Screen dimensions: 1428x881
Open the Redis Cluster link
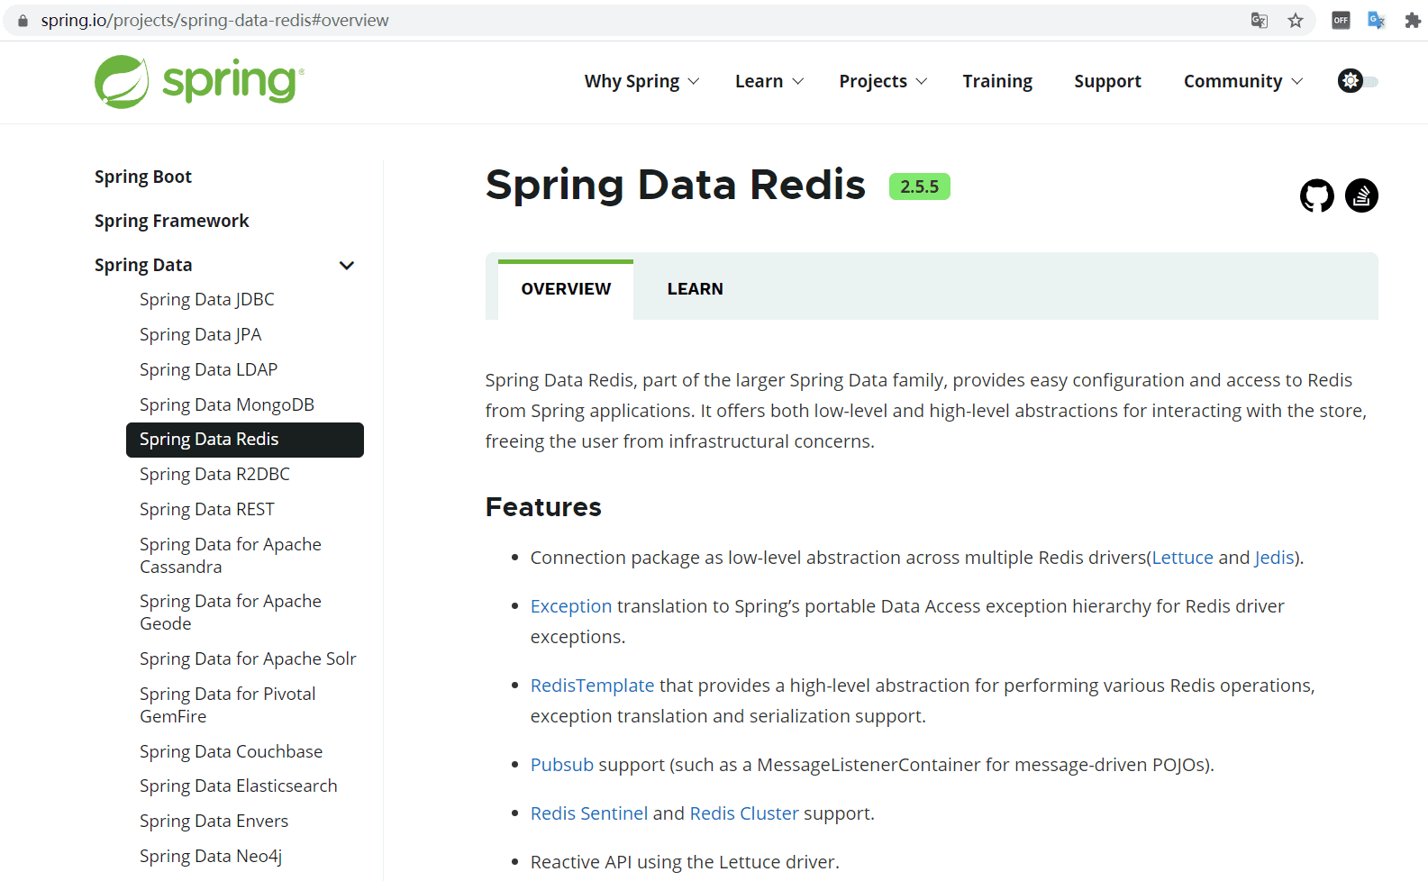(x=744, y=813)
